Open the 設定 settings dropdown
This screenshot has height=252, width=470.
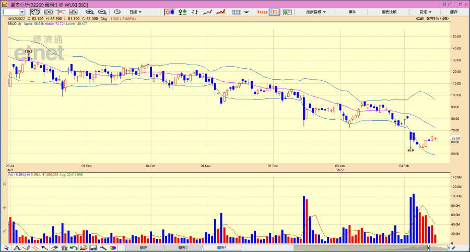click(x=426, y=12)
